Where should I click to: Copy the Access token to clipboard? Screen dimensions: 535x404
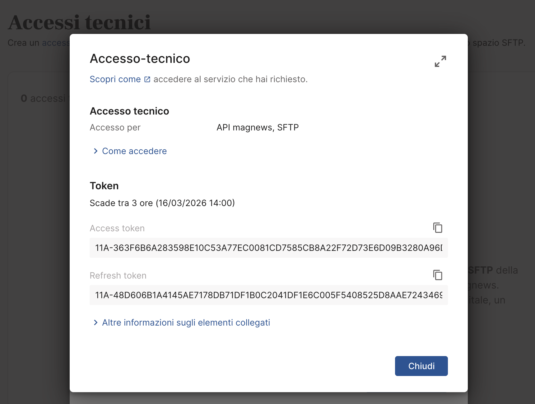point(438,228)
